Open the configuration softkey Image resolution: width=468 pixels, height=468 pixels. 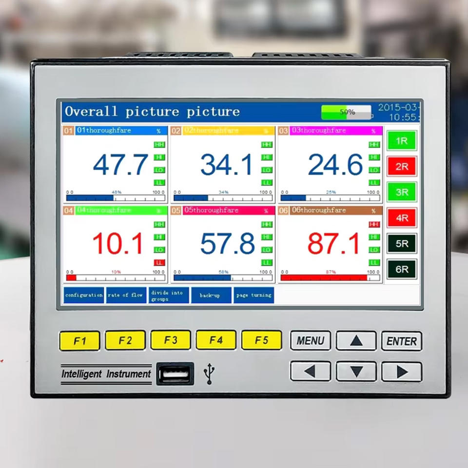coord(84,295)
